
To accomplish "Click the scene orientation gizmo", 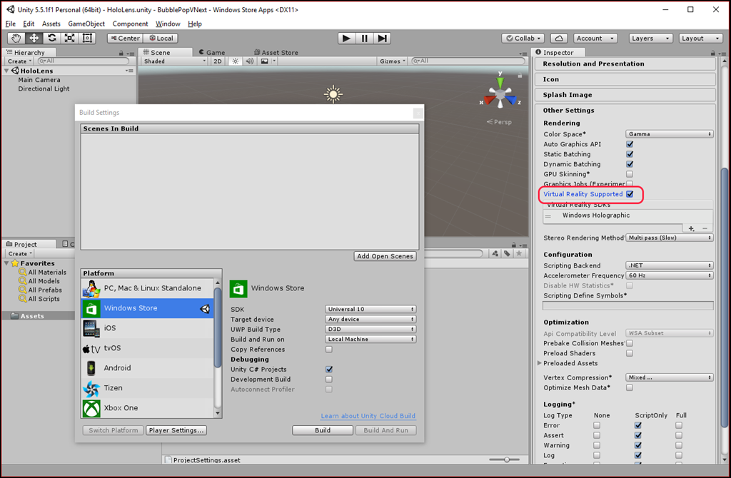I will point(500,93).
